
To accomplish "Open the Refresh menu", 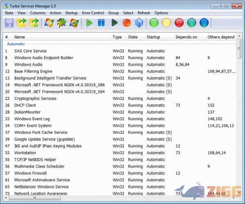I will tap(144, 13).
